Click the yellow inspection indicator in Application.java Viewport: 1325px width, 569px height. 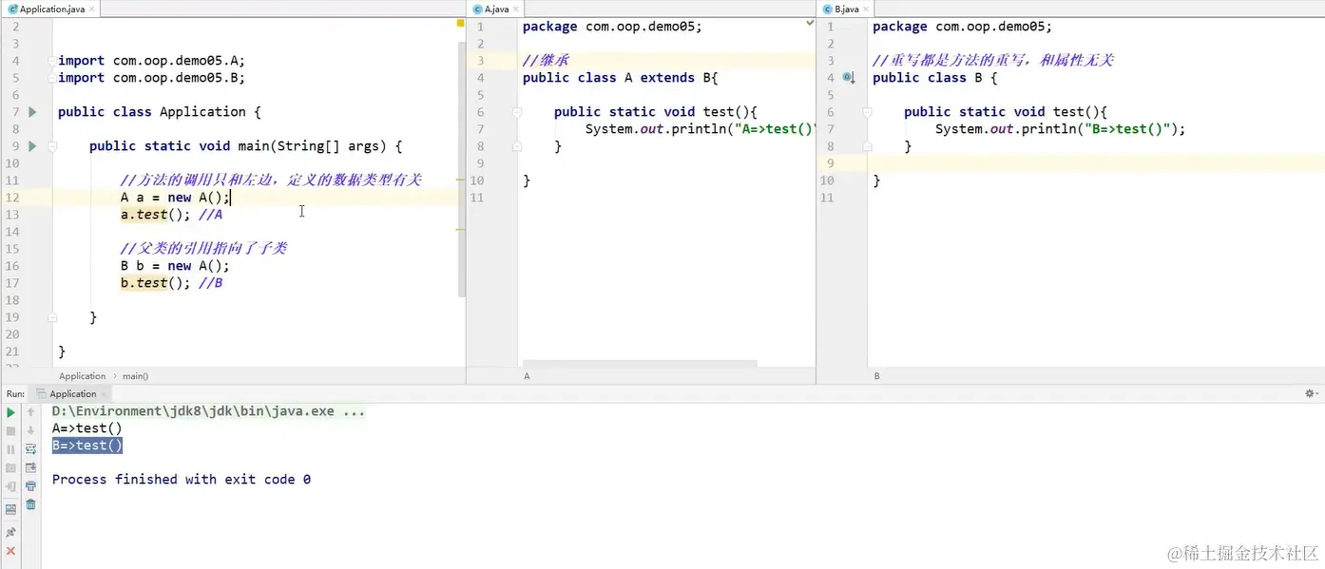pyautogui.click(x=460, y=23)
